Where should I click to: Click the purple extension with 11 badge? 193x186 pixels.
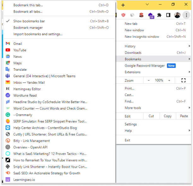pyautogui.click(x=151, y=15)
